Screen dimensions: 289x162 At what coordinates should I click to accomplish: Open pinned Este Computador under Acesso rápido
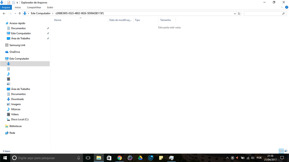[21, 33]
